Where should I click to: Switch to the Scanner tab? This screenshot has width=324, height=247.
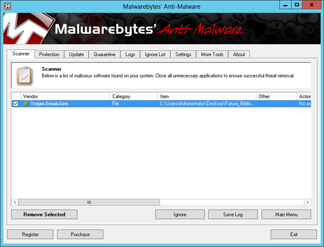[x=21, y=54]
